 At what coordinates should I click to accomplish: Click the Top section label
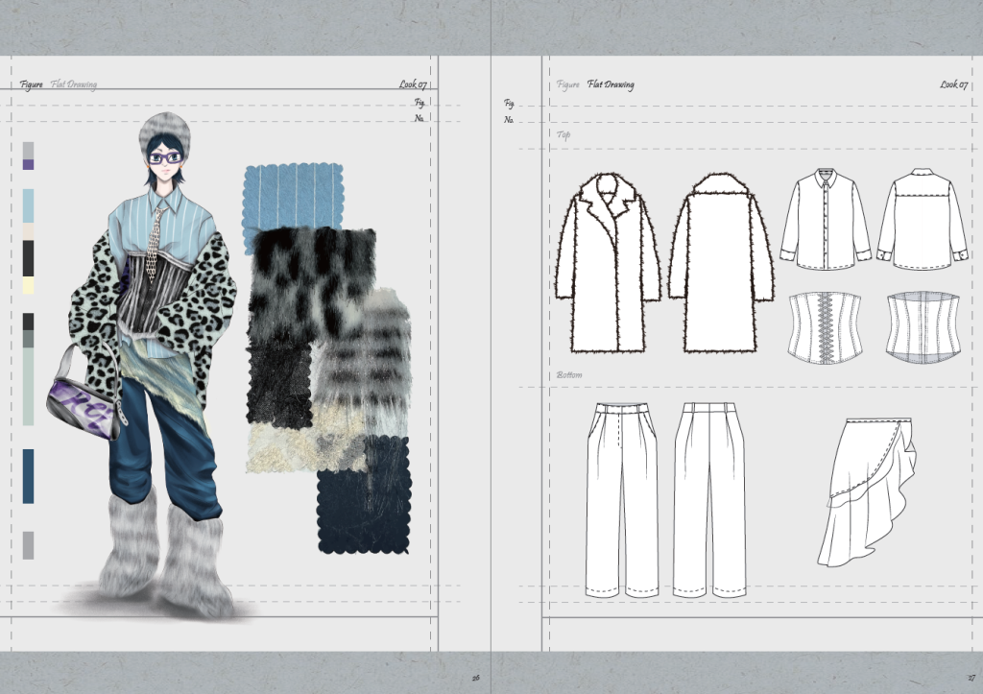click(x=563, y=135)
